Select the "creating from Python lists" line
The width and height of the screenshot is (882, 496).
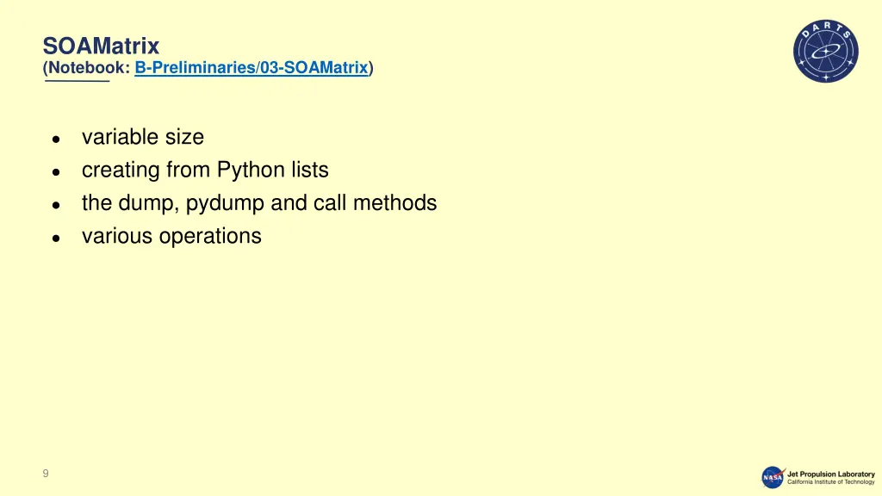click(x=205, y=170)
